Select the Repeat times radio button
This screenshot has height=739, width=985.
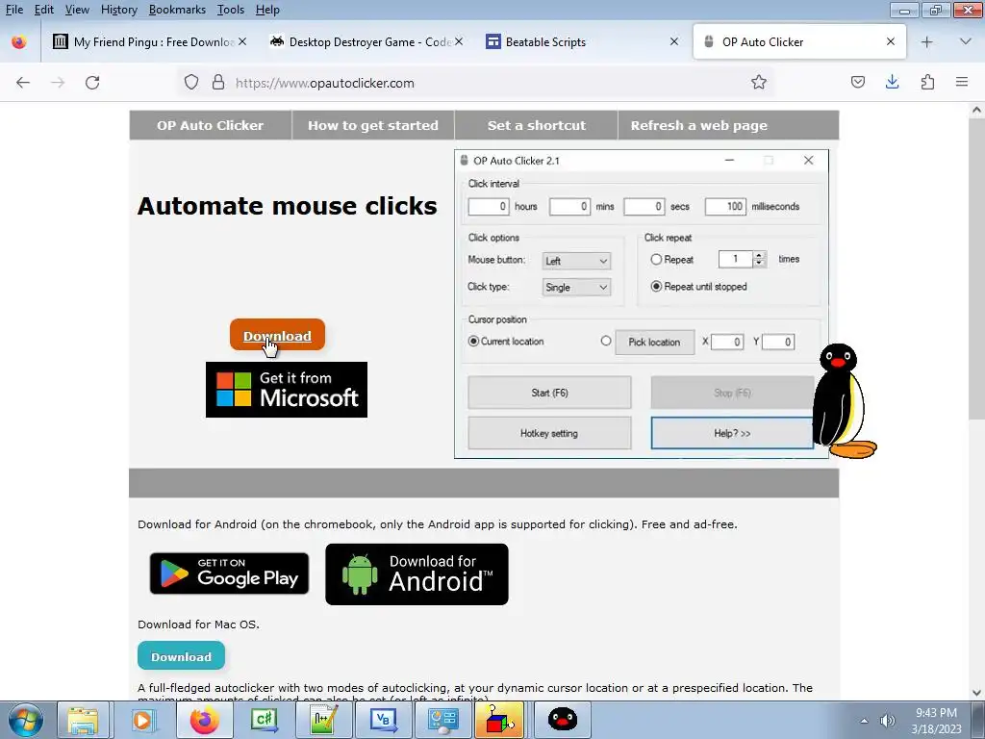click(x=656, y=259)
